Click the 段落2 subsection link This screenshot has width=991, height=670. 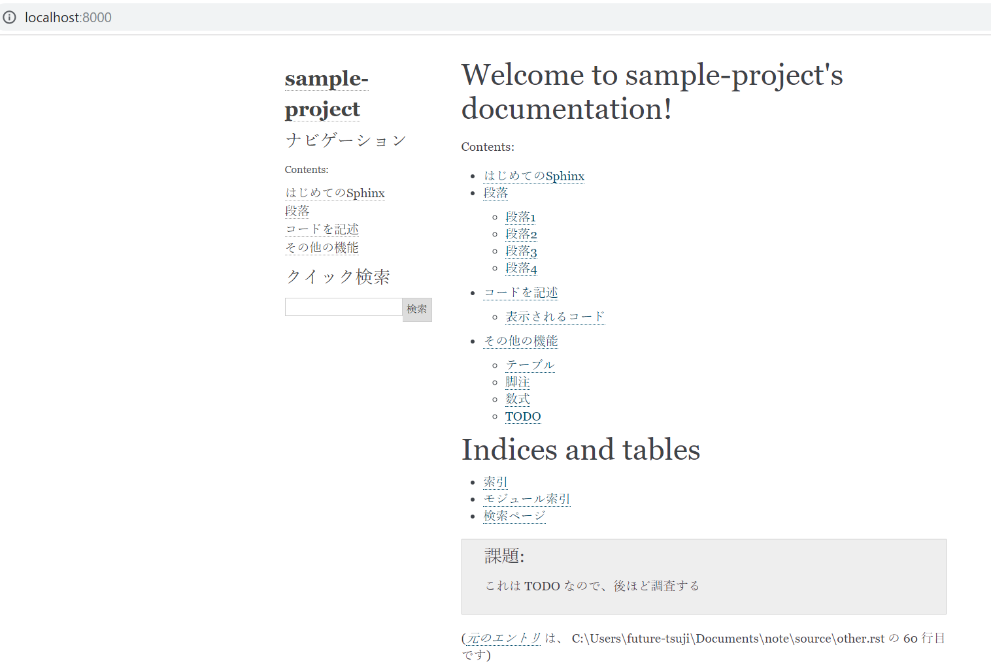pyautogui.click(x=520, y=234)
